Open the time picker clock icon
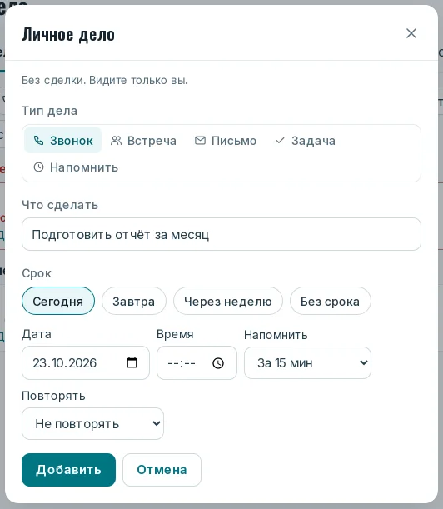 point(218,363)
